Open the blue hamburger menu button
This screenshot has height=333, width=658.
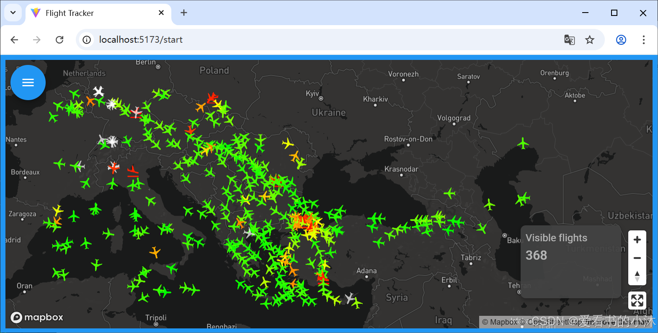(28, 83)
